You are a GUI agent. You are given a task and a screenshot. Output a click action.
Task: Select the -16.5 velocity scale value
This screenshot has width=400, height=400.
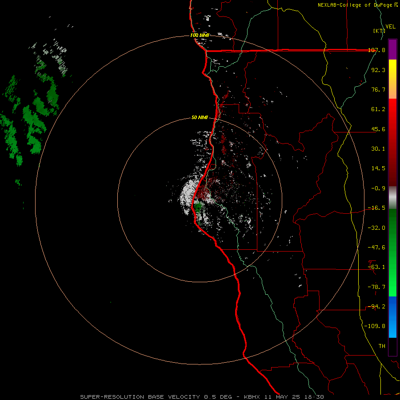pyautogui.click(x=376, y=208)
